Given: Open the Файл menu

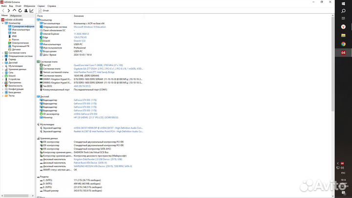Looking at the screenshot, I should [x=4, y=6].
